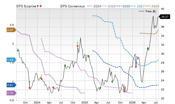Click the light blue 1.58 value tag
Screen dimensions: 175x104
11,60
